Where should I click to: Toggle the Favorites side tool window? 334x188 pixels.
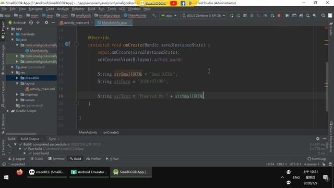3,148
